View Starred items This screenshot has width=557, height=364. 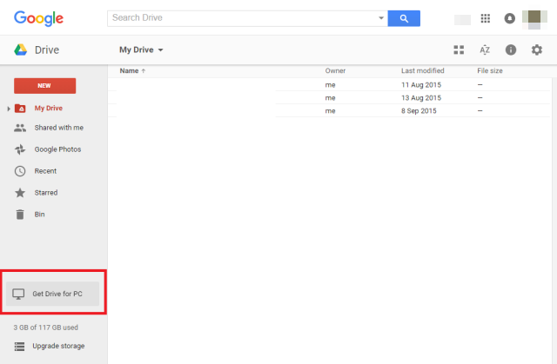tap(45, 192)
